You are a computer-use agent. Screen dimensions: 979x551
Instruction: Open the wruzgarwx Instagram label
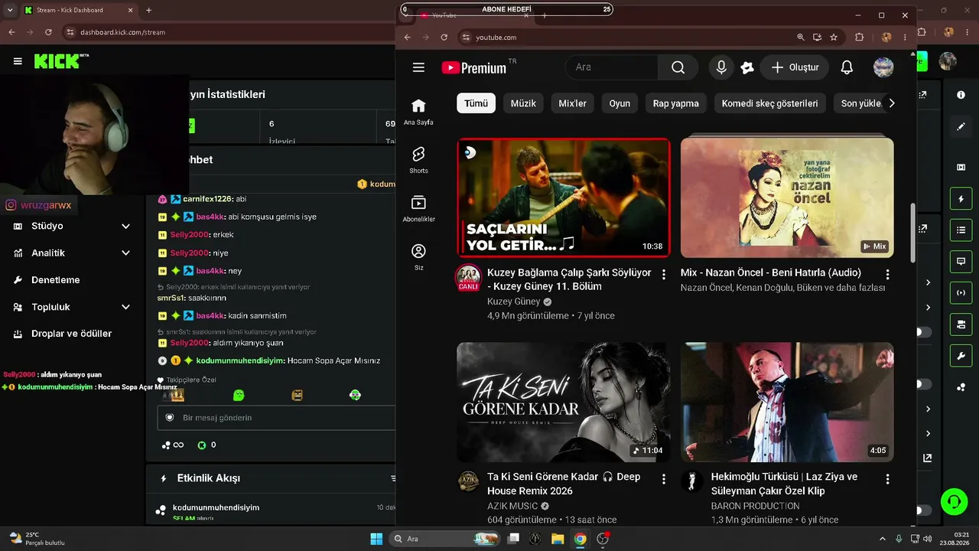click(x=38, y=205)
